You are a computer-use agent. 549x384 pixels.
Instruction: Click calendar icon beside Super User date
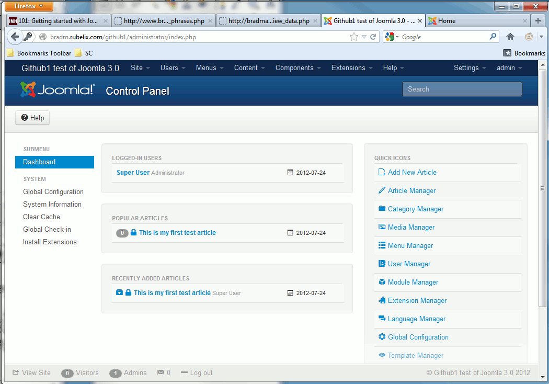pos(290,172)
